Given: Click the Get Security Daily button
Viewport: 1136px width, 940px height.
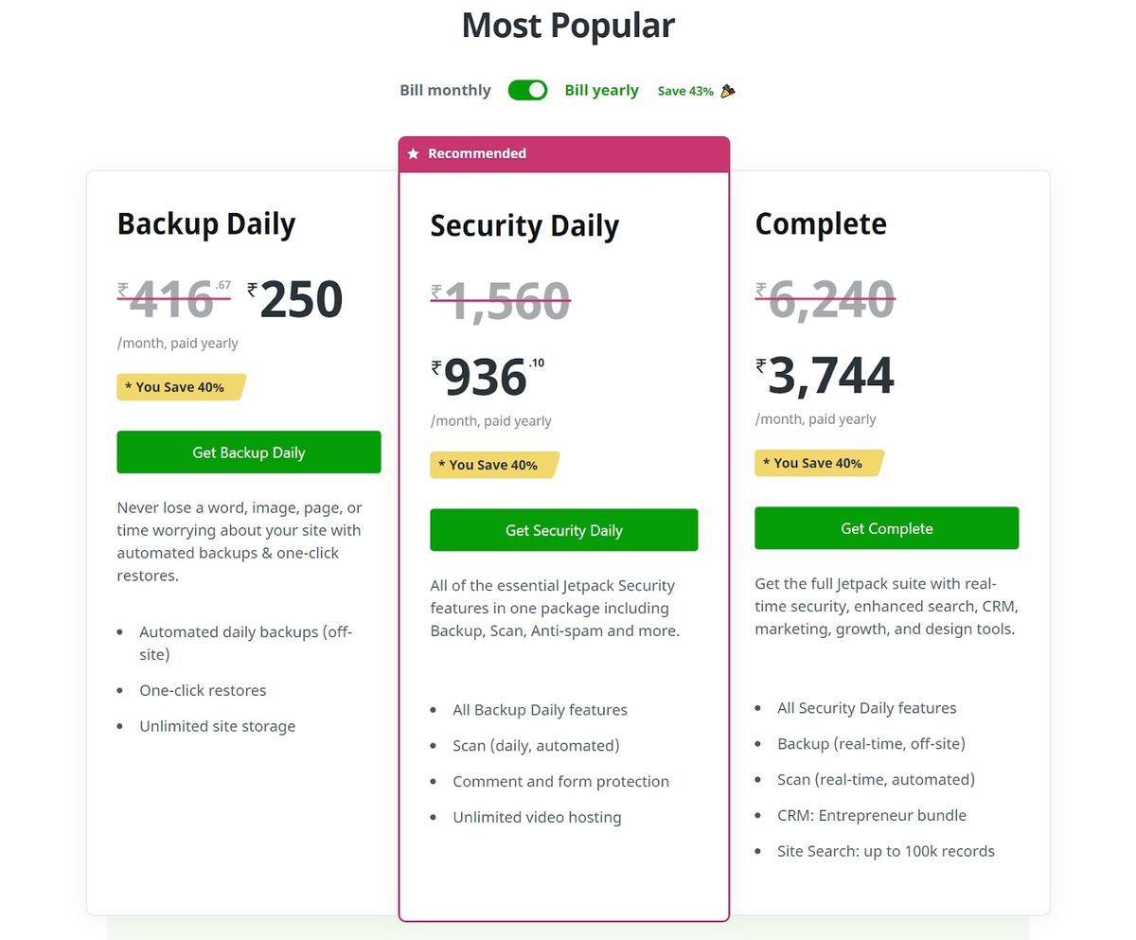Looking at the screenshot, I should [563, 530].
